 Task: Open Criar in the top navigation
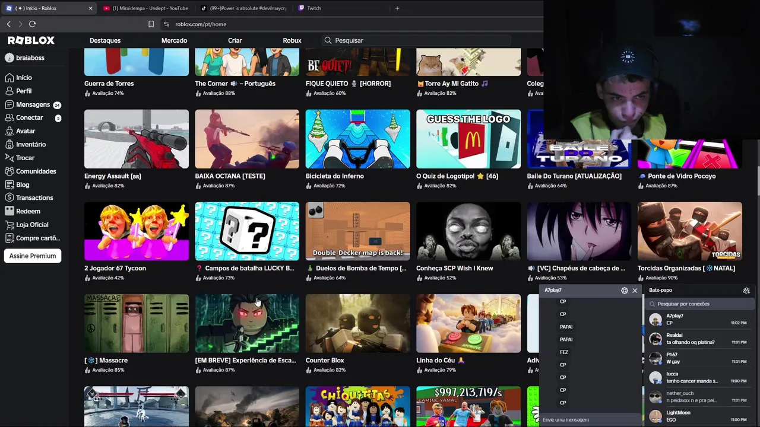coord(235,40)
